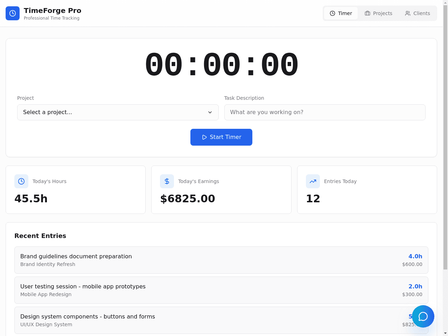Select the Brand guidelines document preparation entry
Screen dimensions: 448x336
tap(221, 260)
